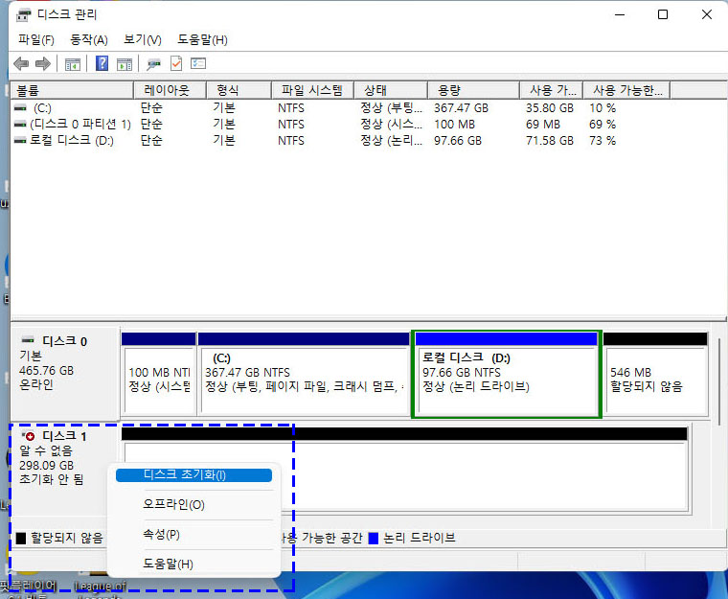Click the checklist toolbar icon with blue checks
728x599 pixels.
(198, 63)
